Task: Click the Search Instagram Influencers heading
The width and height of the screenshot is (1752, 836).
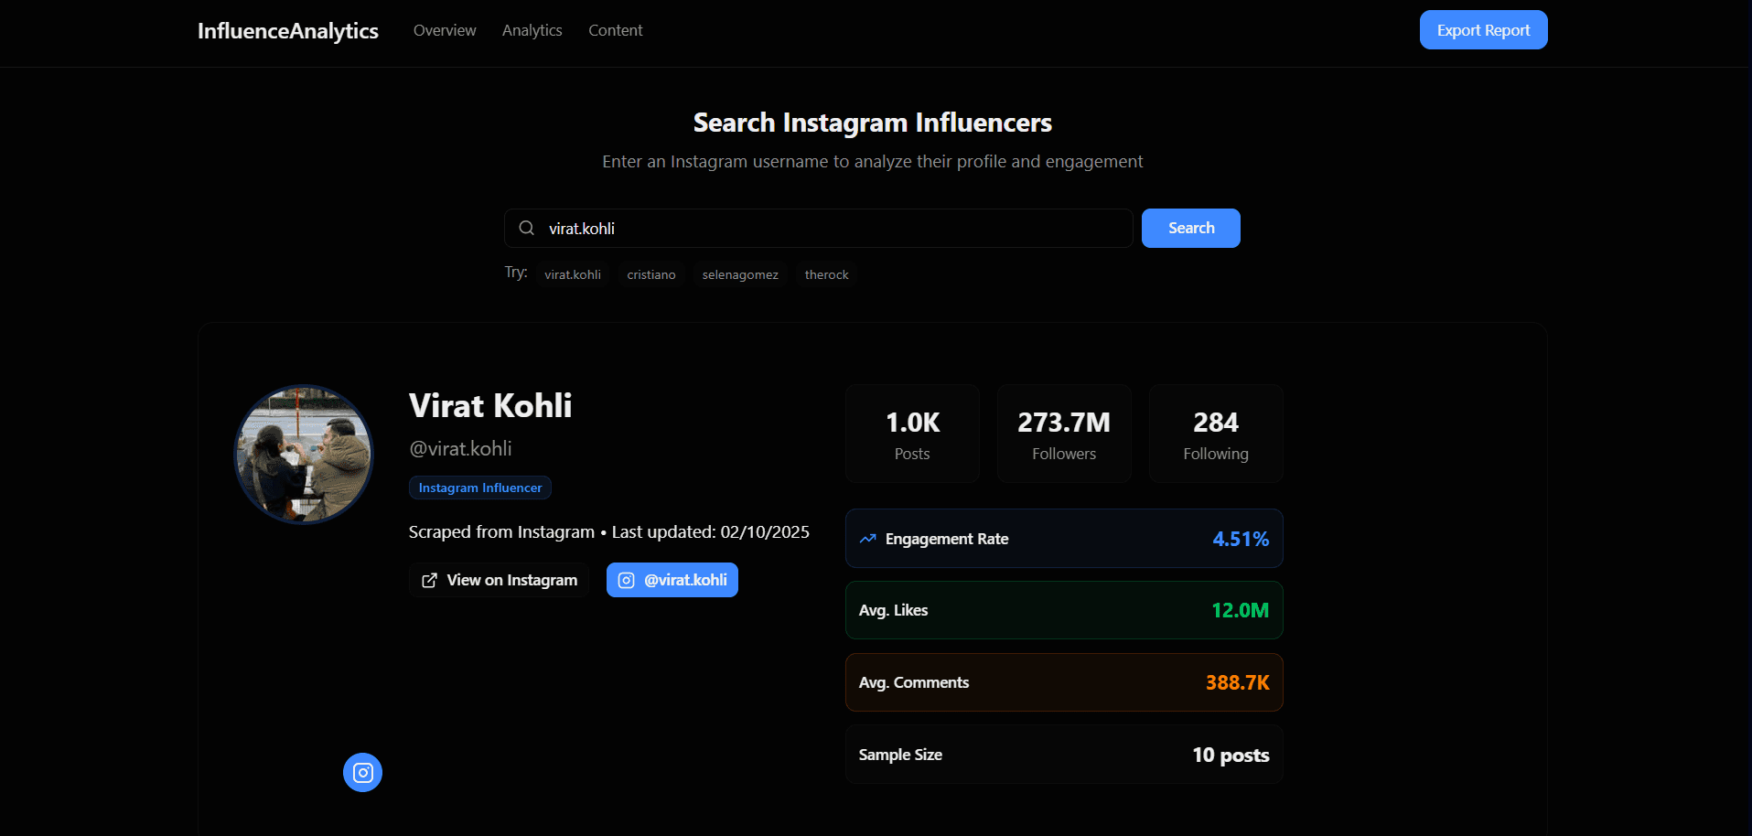Action: point(873,123)
